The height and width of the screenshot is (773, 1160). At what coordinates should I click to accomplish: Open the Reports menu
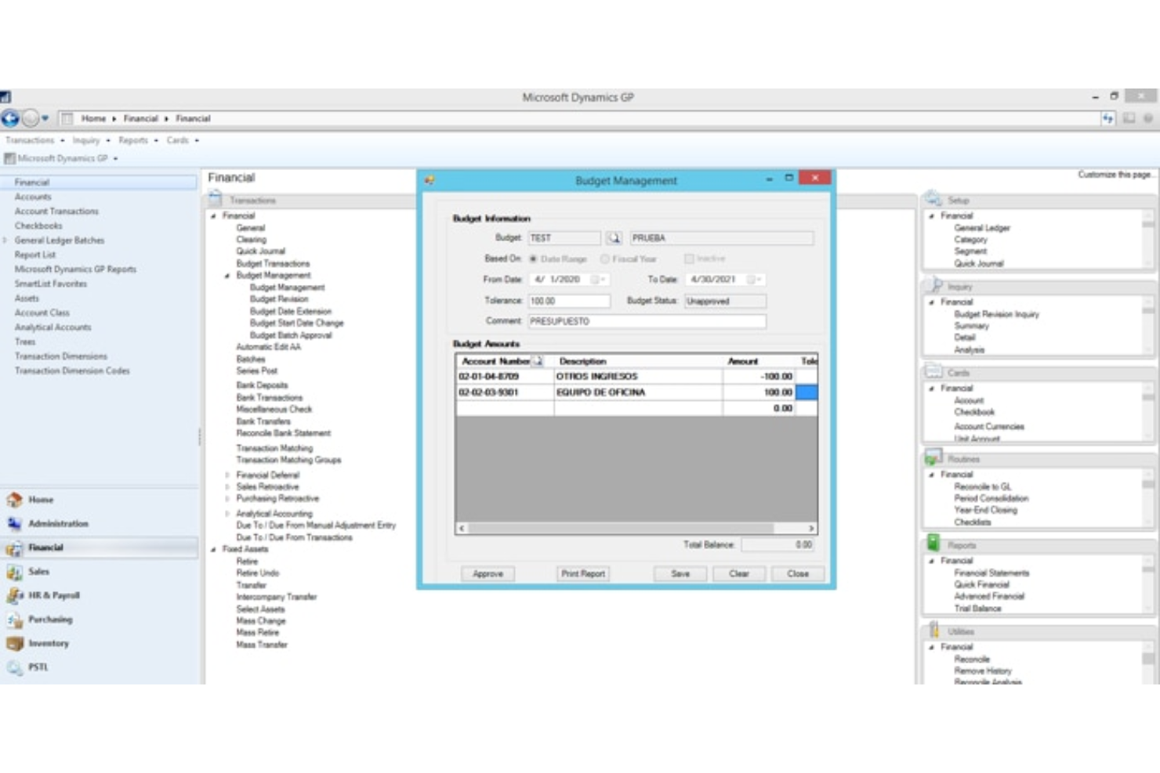point(138,140)
